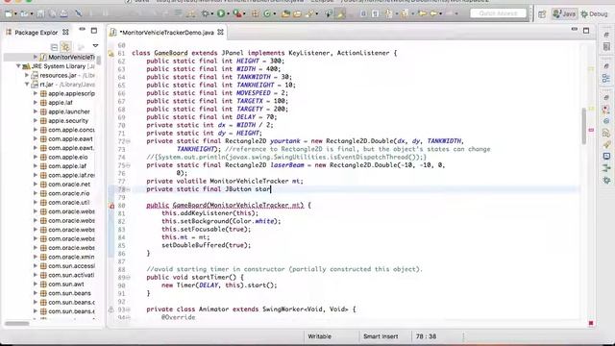Click the New Java Class green C icon
The height and width of the screenshot is (346, 615).
pos(267,13)
